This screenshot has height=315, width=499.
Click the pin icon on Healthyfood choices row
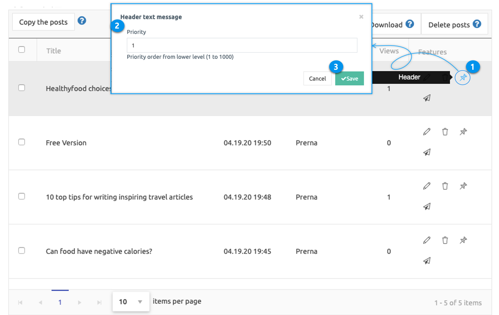[463, 77]
